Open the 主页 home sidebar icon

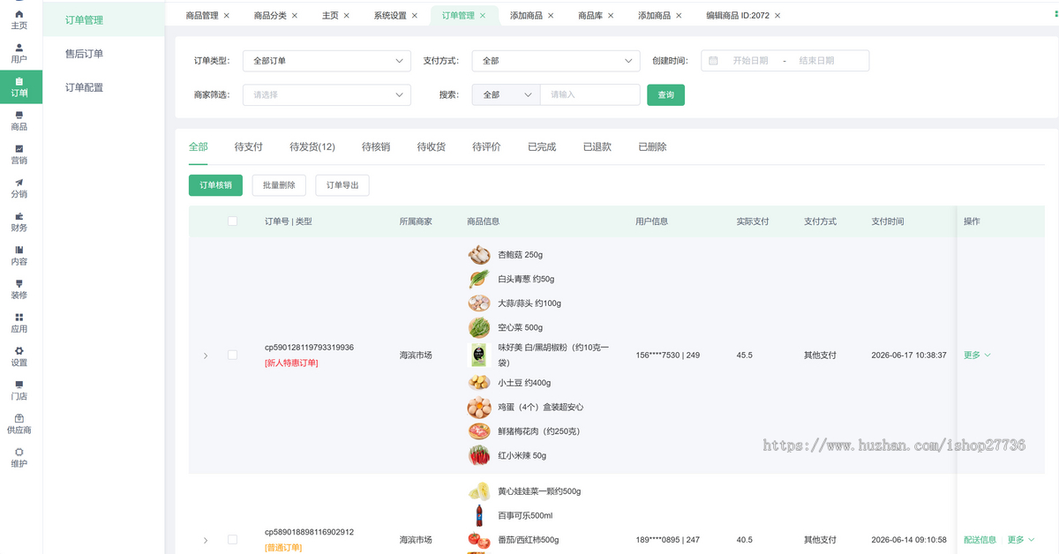[19, 14]
